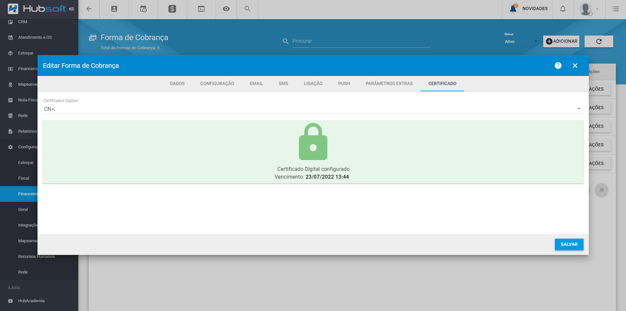Click the green lock certificate icon
This screenshot has height=311, width=626.
coord(313,141)
